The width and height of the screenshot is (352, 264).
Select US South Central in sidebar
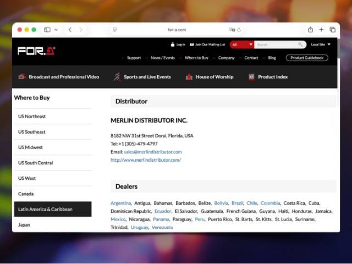53,163
